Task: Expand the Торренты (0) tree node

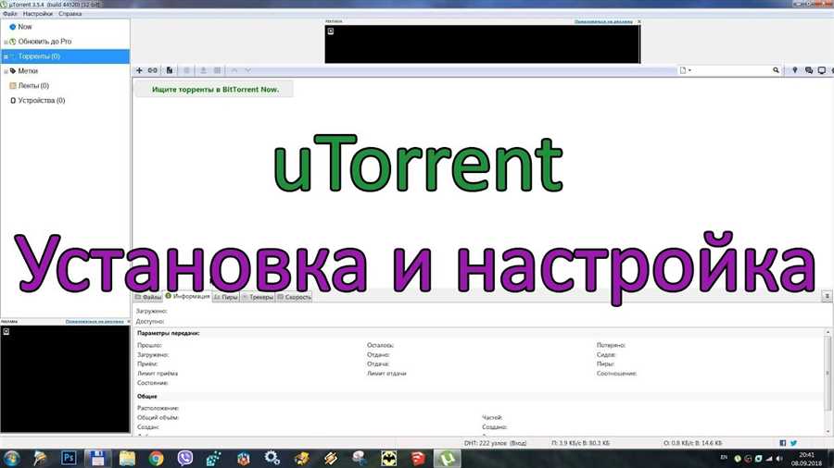Action: [x=6, y=56]
